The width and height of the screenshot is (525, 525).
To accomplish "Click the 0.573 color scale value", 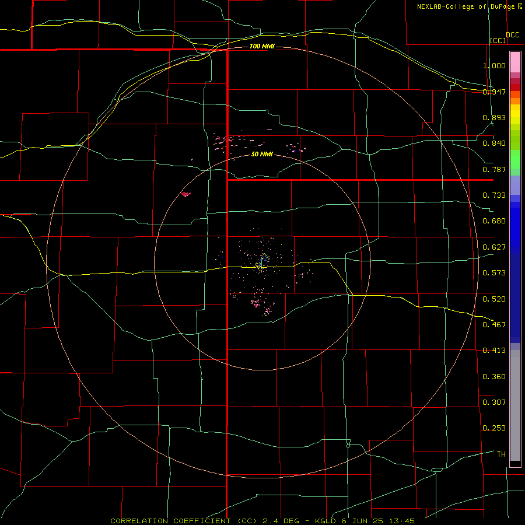I will tap(494, 273).
